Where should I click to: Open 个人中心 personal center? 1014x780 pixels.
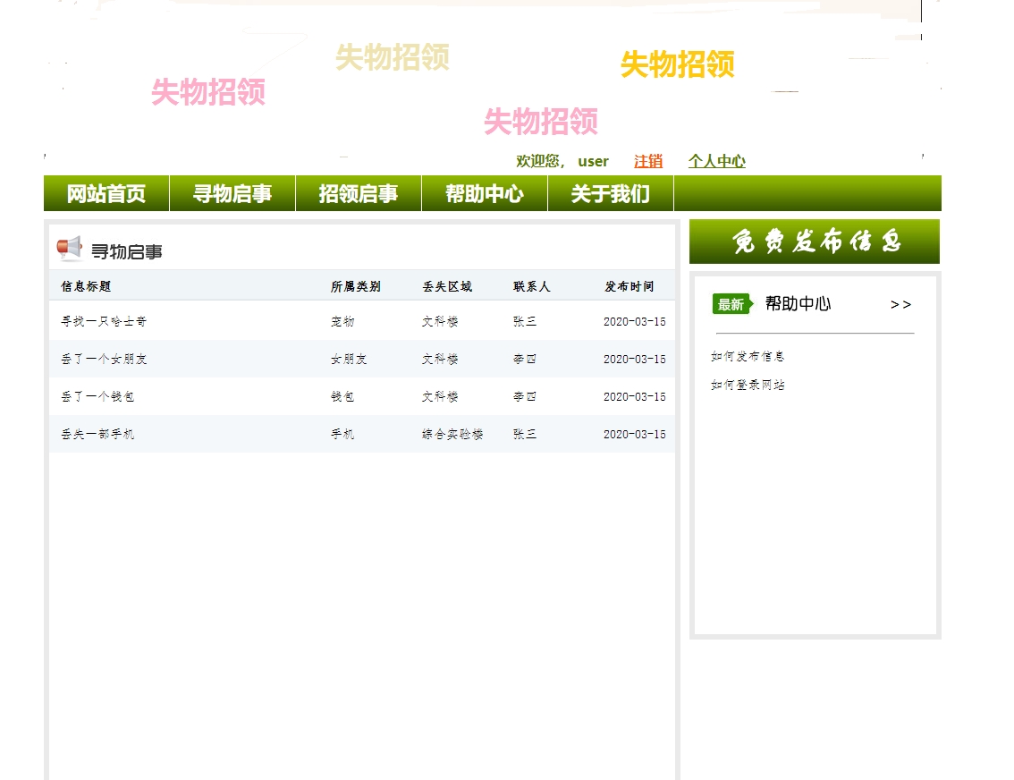717,161
